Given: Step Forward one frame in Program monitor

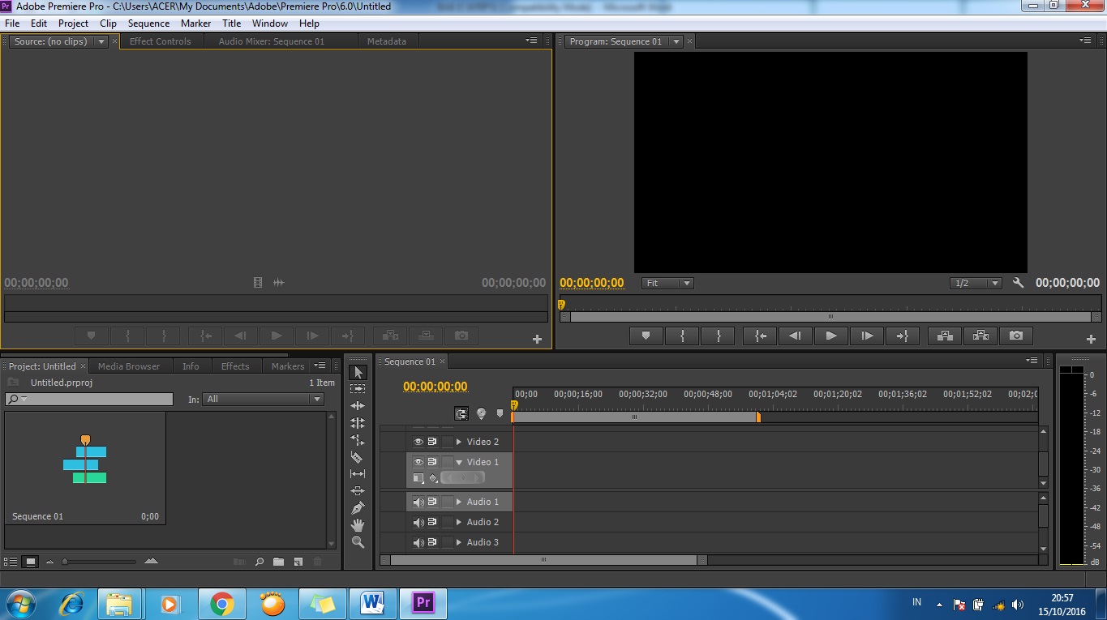Looking at the screenshot, I should [x=867, y=336].
